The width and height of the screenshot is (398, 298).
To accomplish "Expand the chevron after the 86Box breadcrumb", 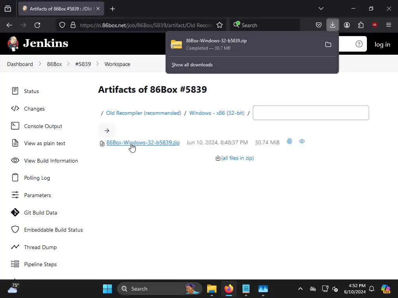I will pos(68,64).
